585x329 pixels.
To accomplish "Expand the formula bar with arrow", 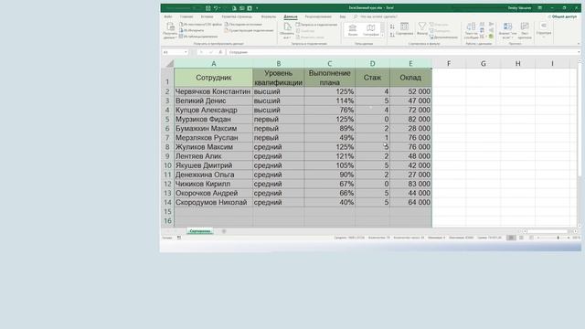I will [x=579, y=52].
